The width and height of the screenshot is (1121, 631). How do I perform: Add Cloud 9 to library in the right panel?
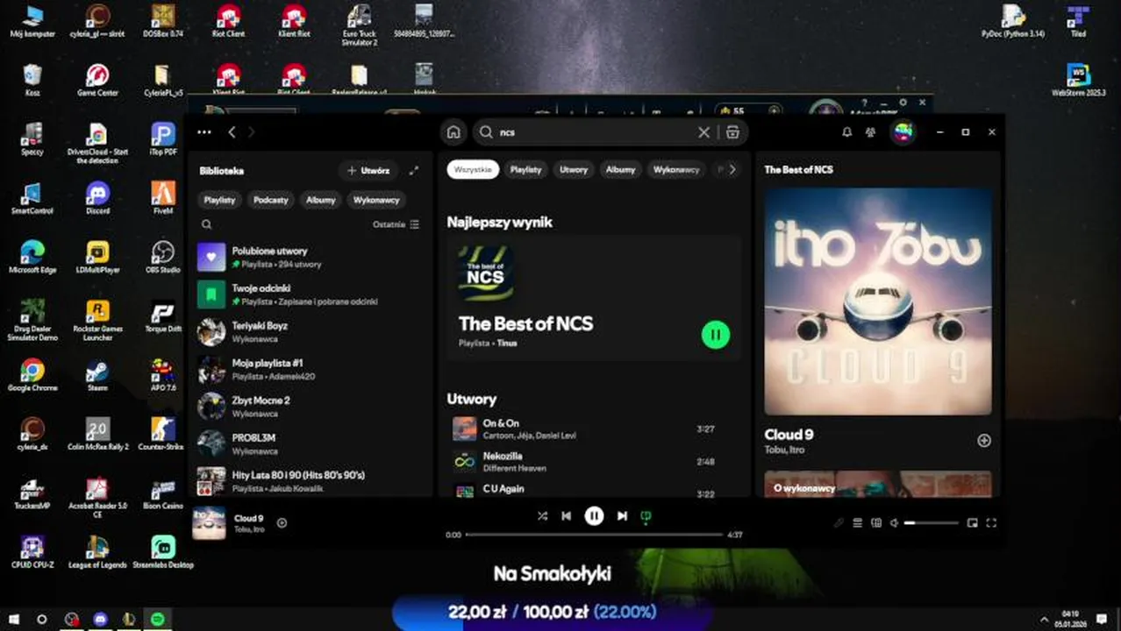pyautogui.click(x=984, y=441)
